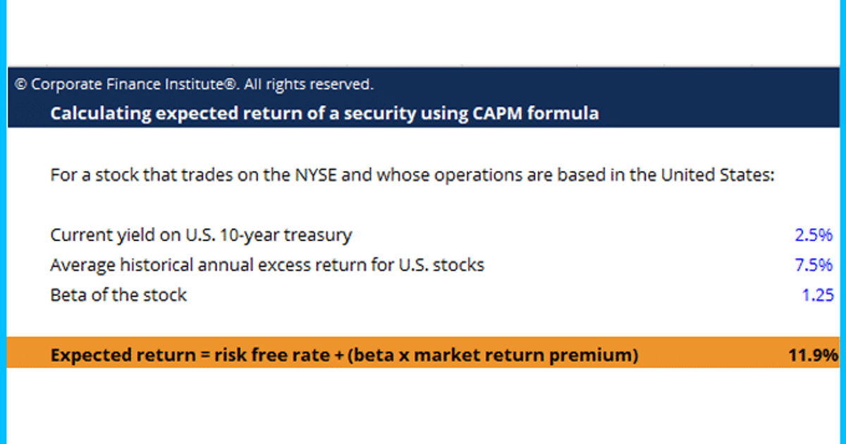Click the empty orange area before 11.9%

(x=712, y=355)
